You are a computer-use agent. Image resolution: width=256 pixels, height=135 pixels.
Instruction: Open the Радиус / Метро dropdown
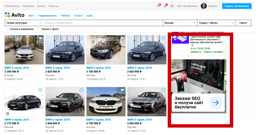(x=216, y=23)
